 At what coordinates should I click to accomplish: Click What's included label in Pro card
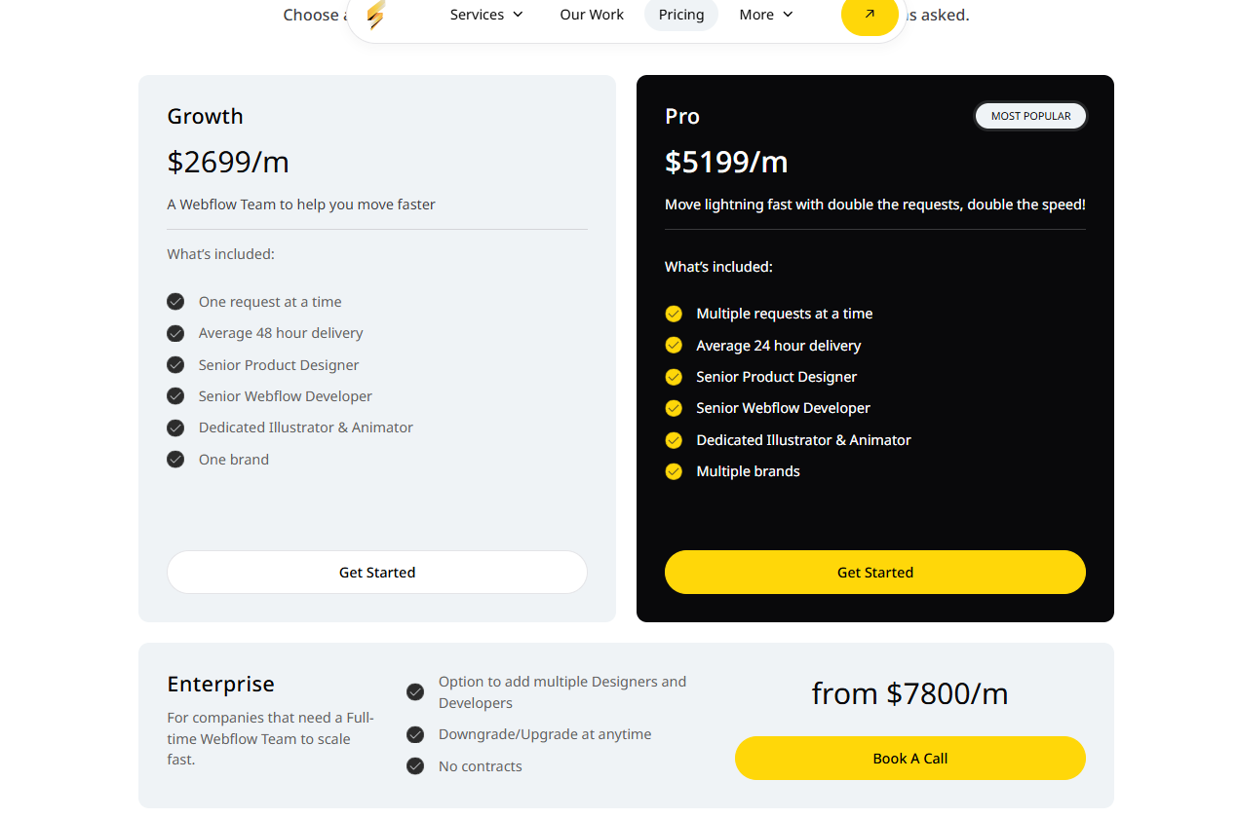(718, 267)
